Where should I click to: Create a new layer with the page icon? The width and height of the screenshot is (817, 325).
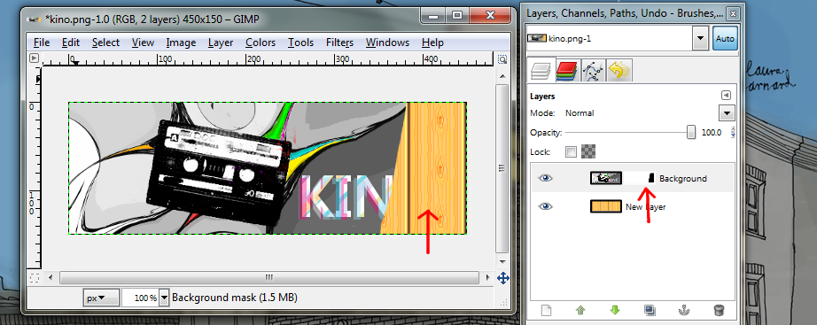(546, 311)
